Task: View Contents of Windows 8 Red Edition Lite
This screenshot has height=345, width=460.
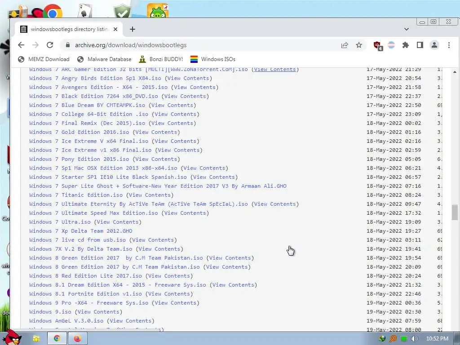Action: [x=169, y=276]
